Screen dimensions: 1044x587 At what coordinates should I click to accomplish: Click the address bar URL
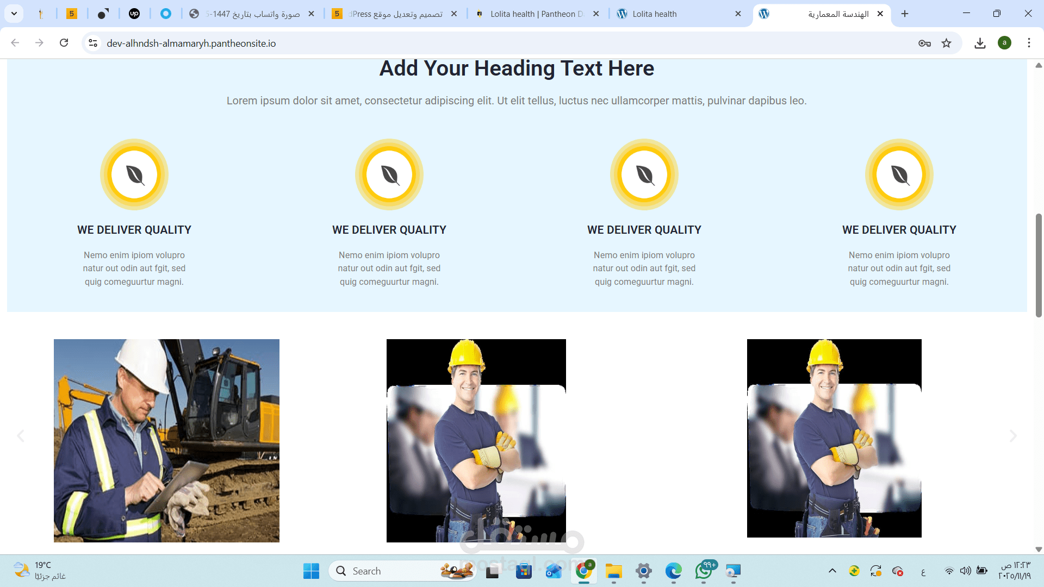pos(191,43)
